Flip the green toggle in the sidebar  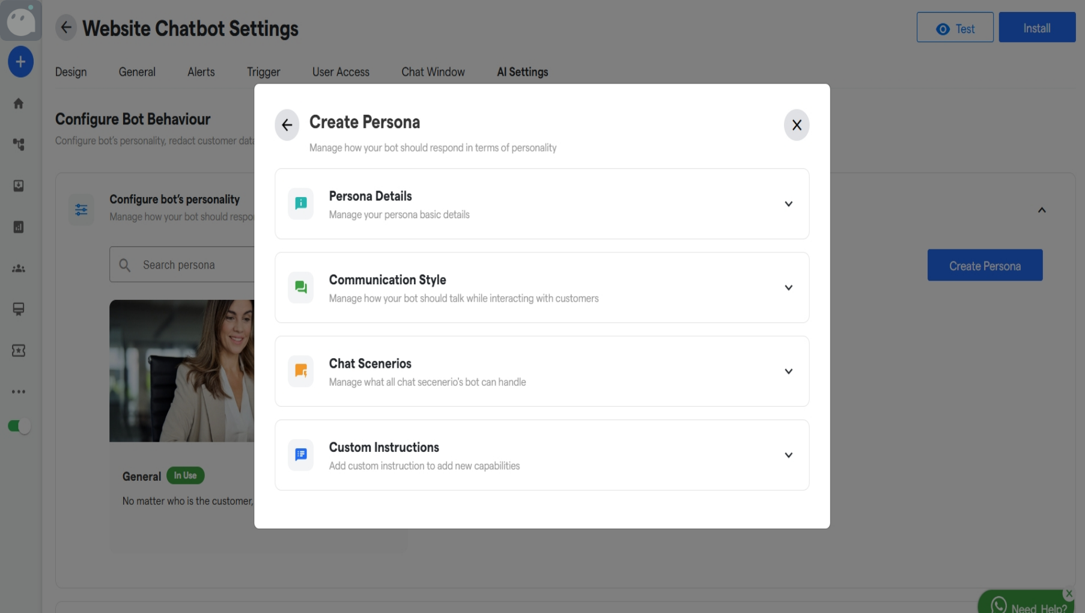tap(19, 427)
